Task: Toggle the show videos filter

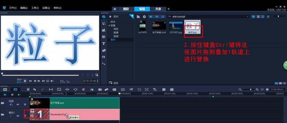Action: point(151,17)
